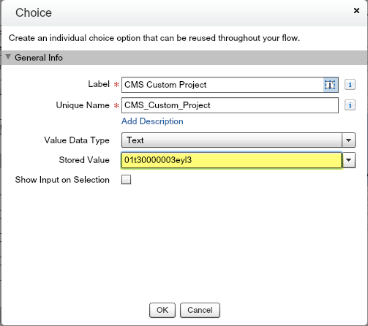Click the info icon beside Label field

(x=350, y=85)
